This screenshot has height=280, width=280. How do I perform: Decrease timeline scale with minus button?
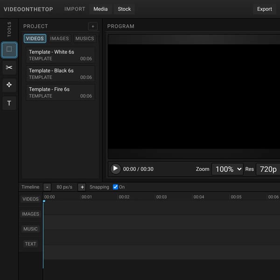click(47, 187)
